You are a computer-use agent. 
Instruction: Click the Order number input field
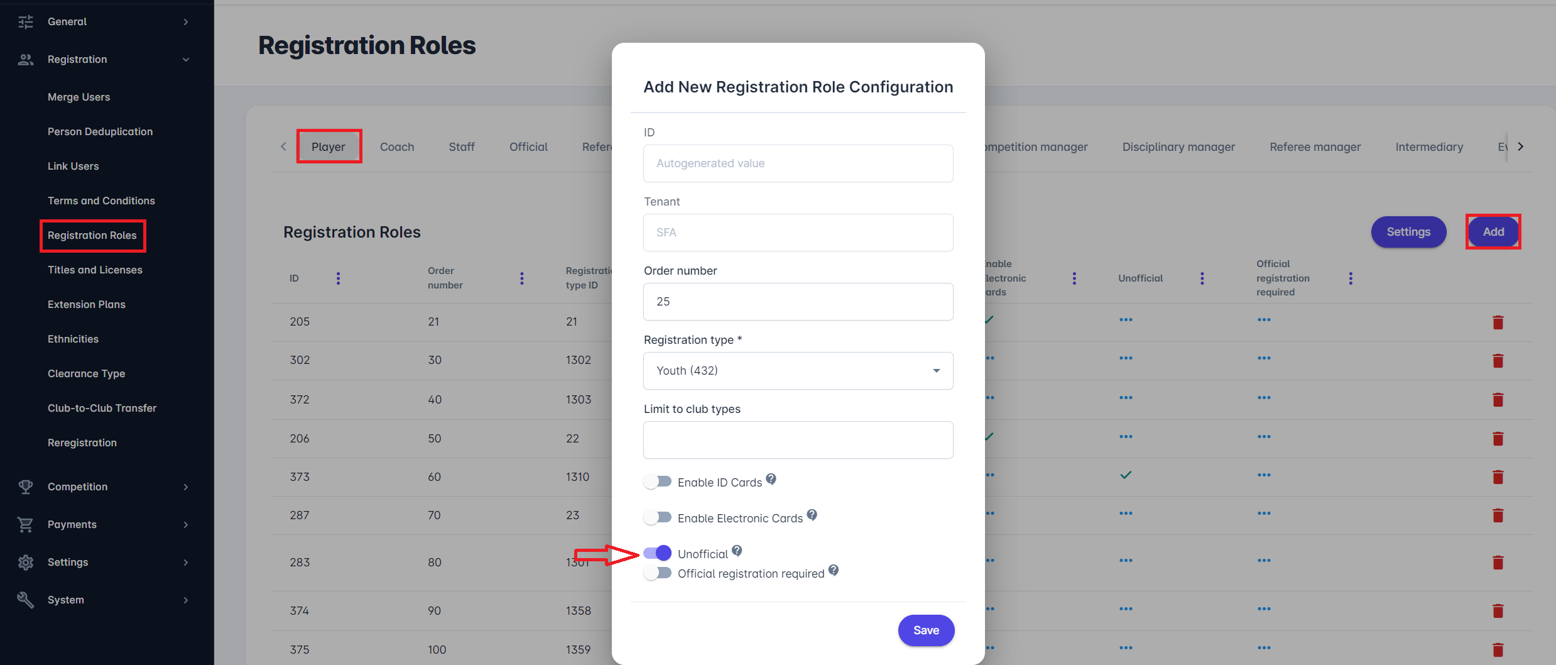(x=798, y=302)
